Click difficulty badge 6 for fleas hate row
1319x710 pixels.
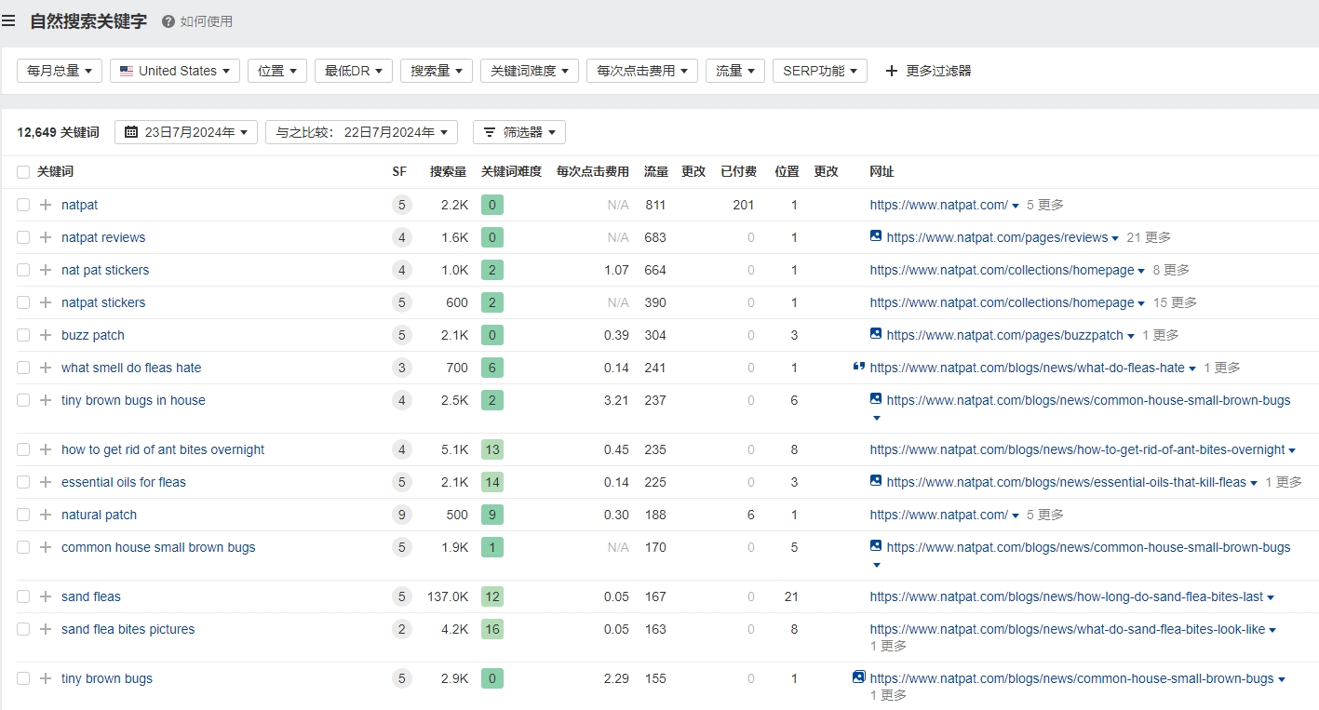pos(492,368)
